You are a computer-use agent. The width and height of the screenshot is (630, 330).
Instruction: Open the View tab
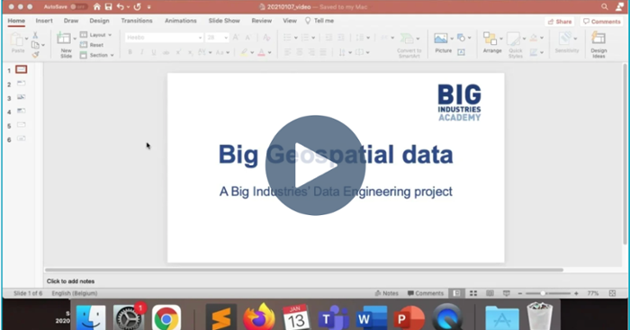point(289,21)
